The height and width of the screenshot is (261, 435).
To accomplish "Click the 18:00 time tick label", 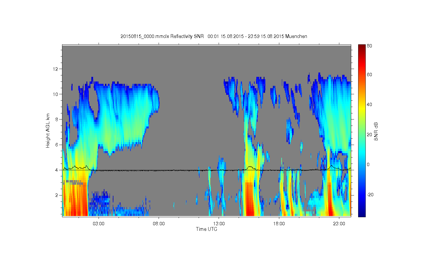I will point(279,224).
